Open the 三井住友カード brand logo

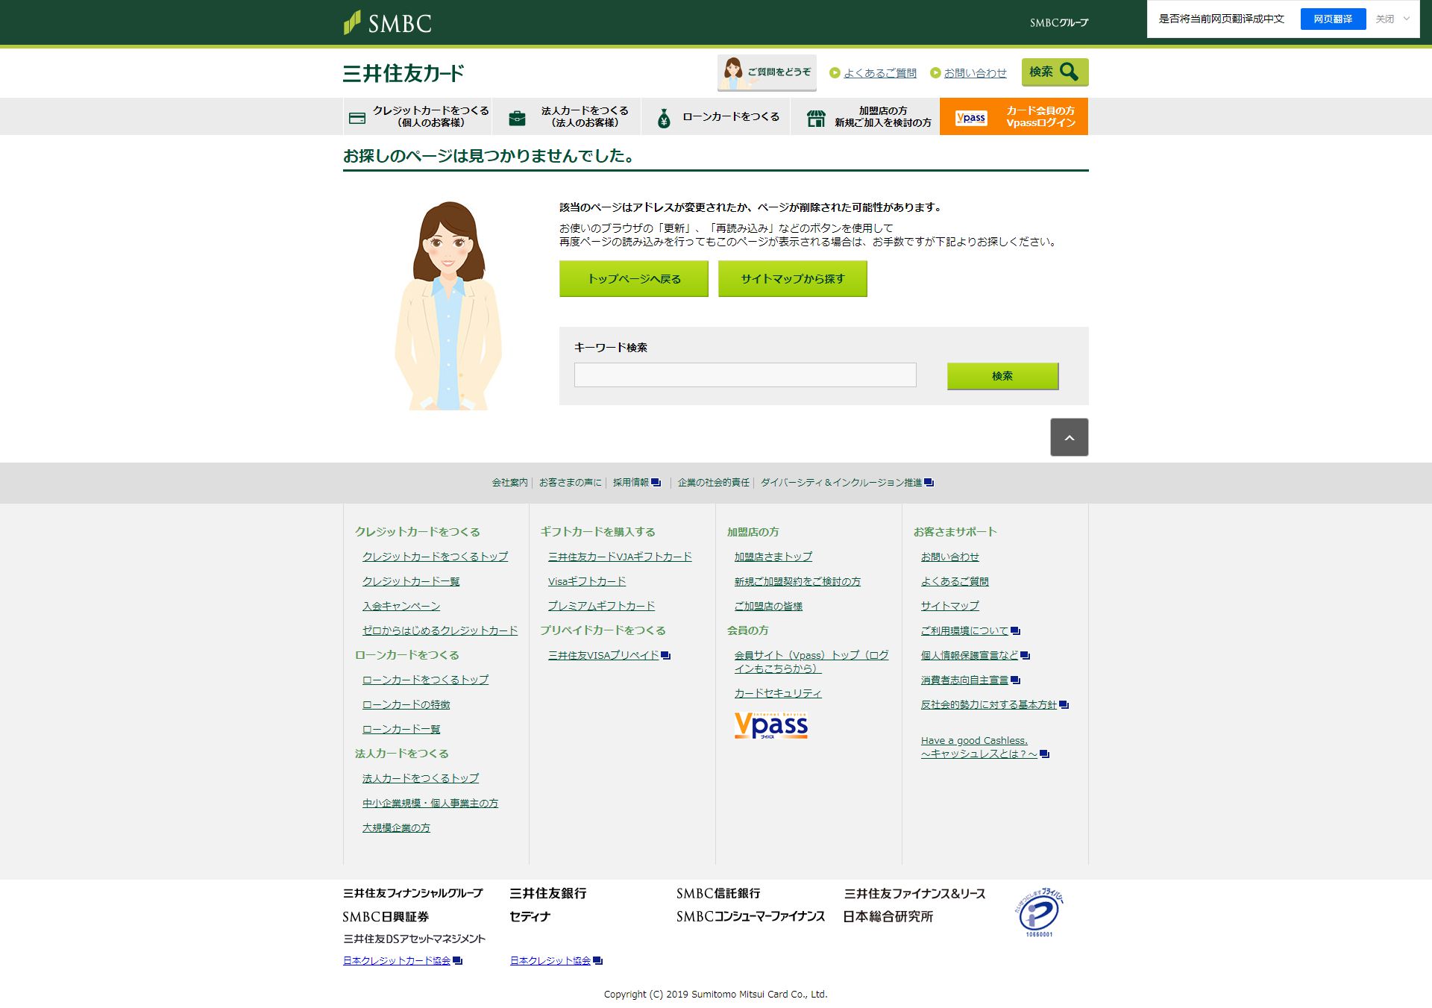pos(403,73)
